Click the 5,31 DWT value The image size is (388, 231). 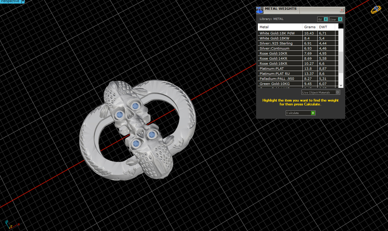[323, 79]
